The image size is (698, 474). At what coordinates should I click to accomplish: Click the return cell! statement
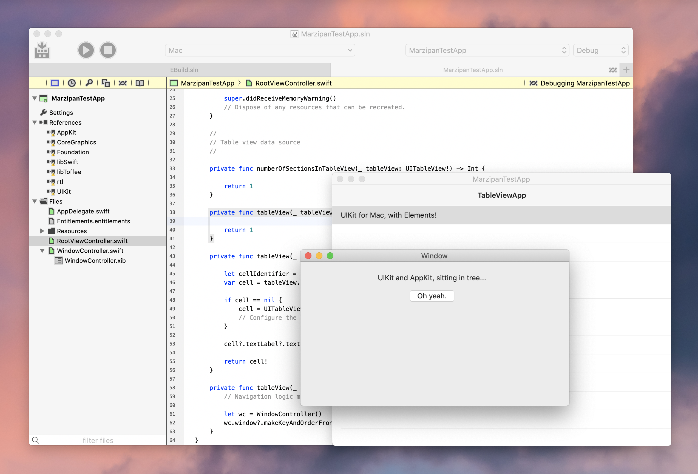[x=246, y=361]
